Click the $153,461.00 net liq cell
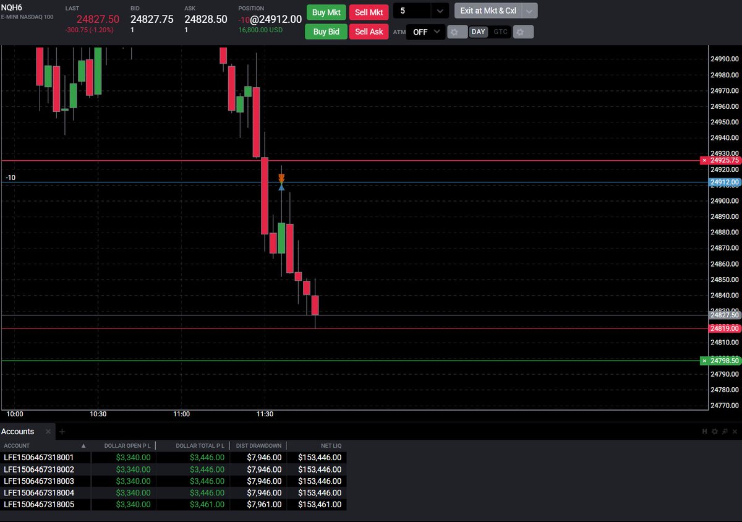This screenshot has width=742, height=522. [x=319, y=505]
